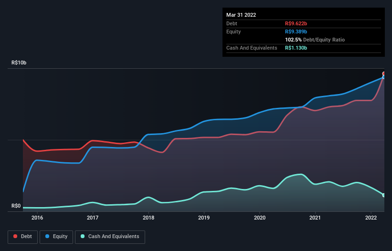Click the R$0 y-axis label
The image size is (392, 251).
[16, 206]
